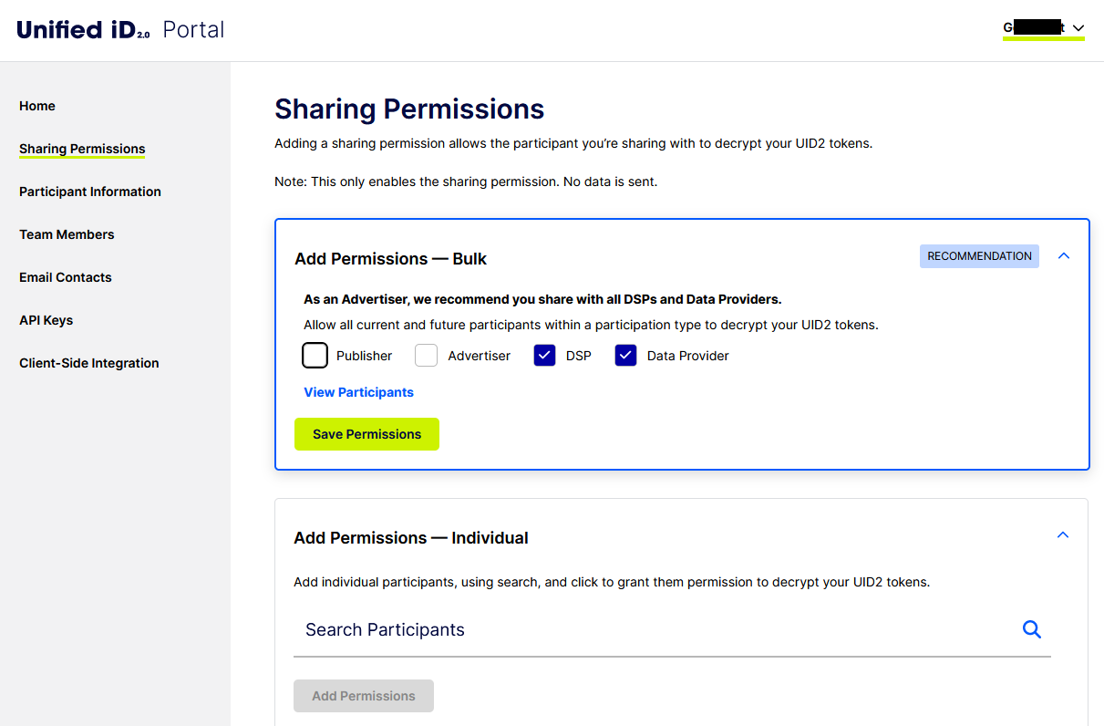
Task: Enable the Publisher sharing checkbox
Action: [315, 355]
